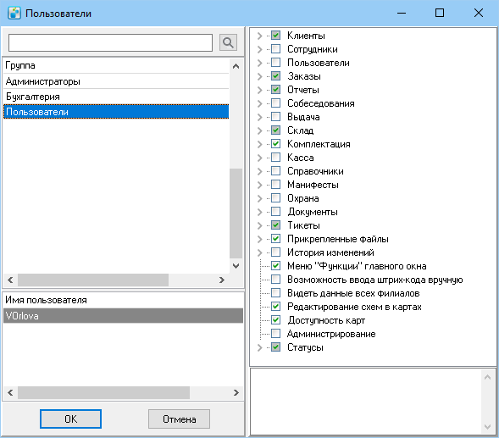Click the Отмена button
The width and height of the screenshot is (499, 438).
(179, 419)
